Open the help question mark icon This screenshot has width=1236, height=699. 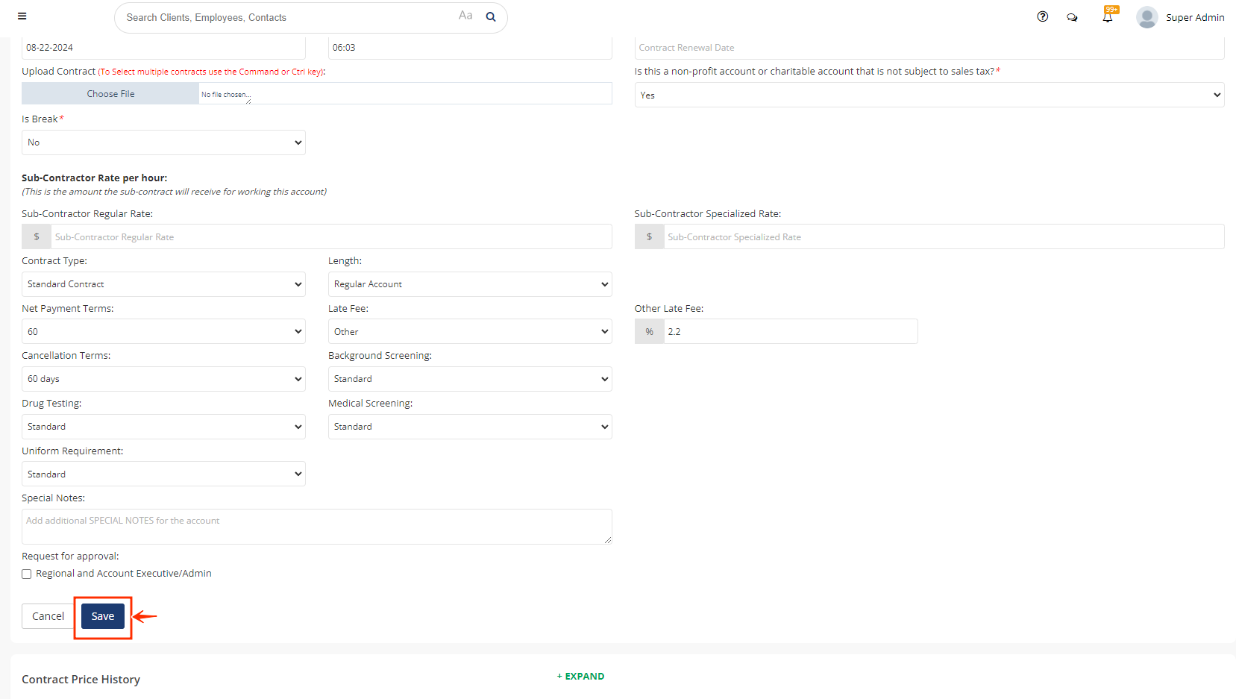pyautogui.click(x=1042, y=17)
